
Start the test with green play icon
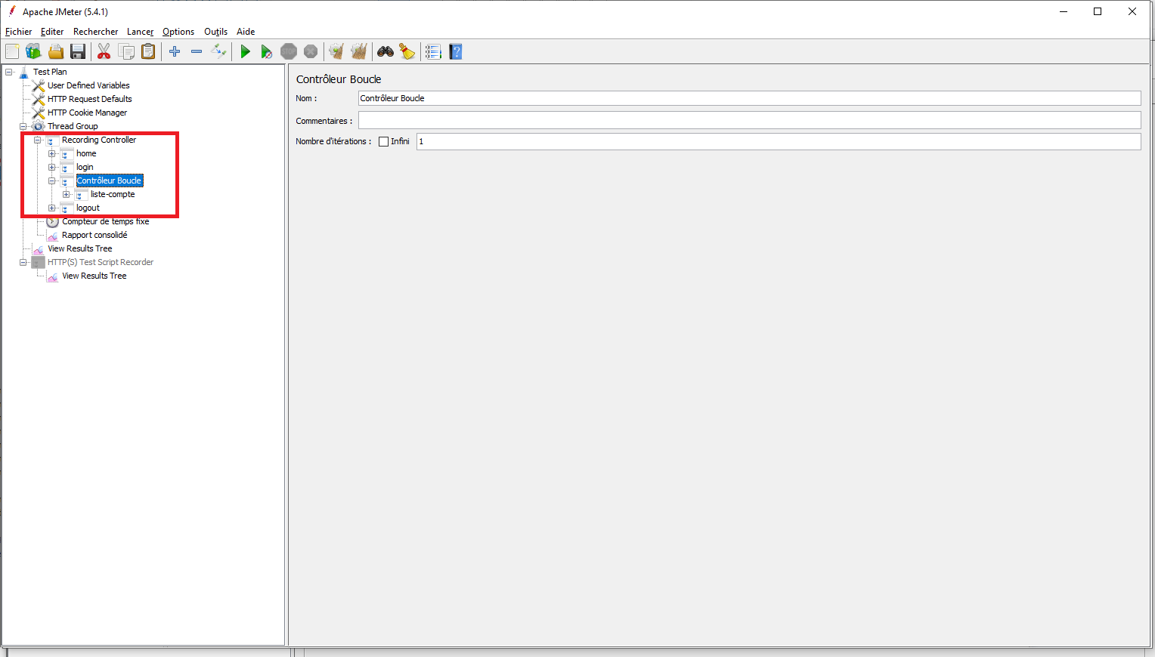click(x=245, y=51)
